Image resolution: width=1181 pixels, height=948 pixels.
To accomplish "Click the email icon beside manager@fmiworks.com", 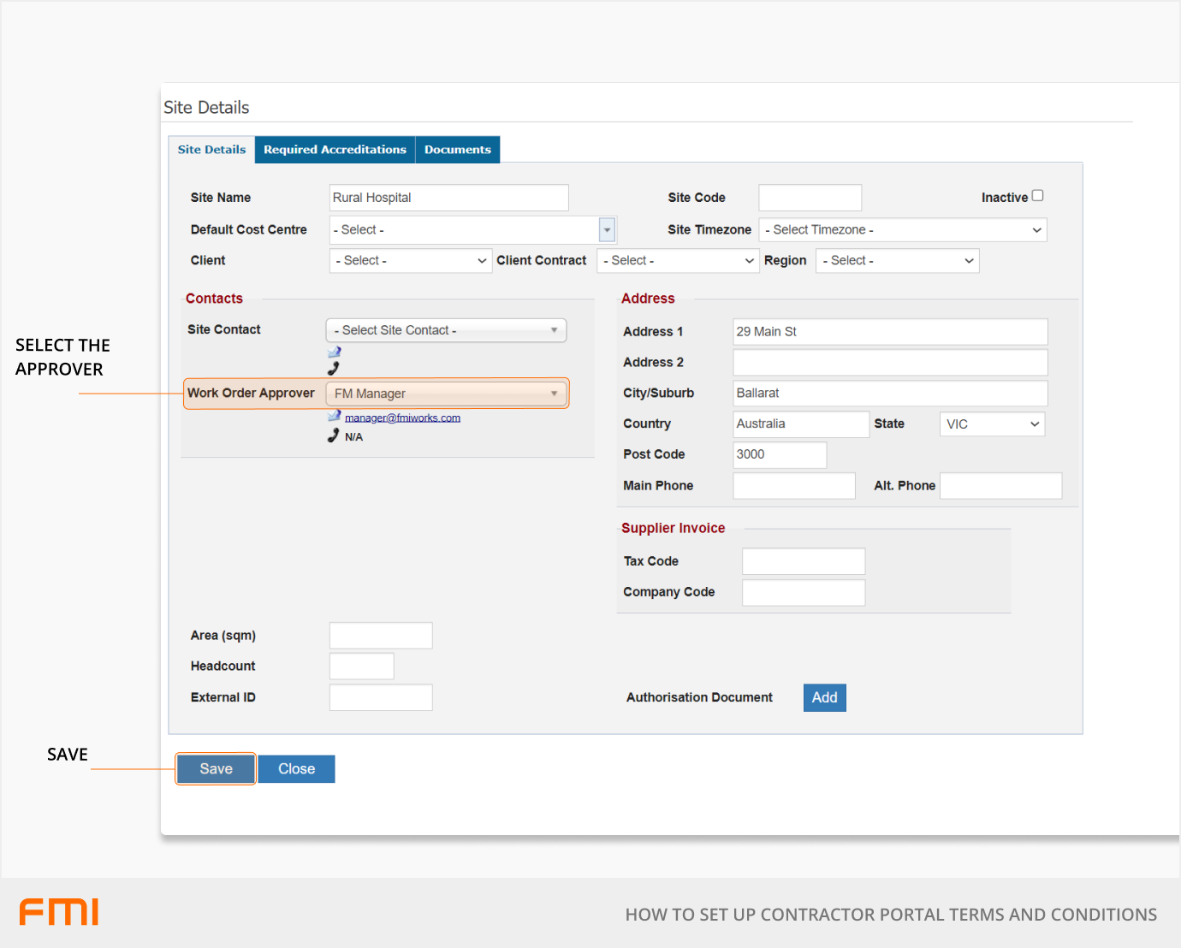I will pyautogui.click(x=335, y=416).
